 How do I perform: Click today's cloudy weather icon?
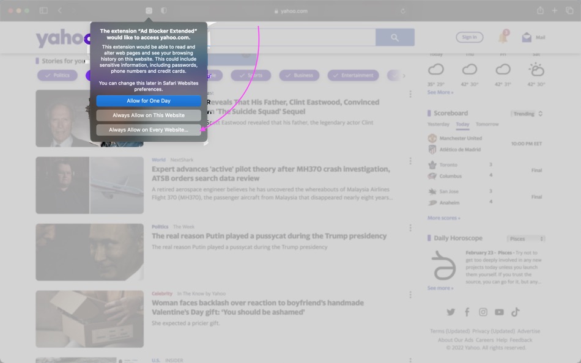point(436,69)
